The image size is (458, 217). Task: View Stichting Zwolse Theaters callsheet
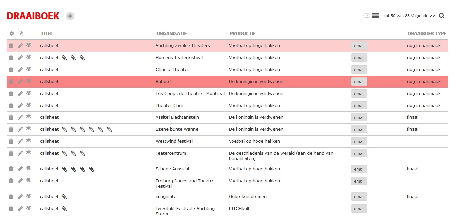click(29, 45)
